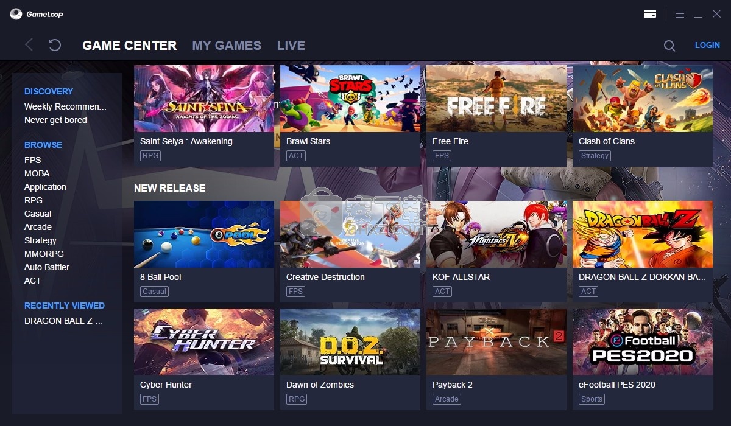Click the back arrow icon

(29, 45)
